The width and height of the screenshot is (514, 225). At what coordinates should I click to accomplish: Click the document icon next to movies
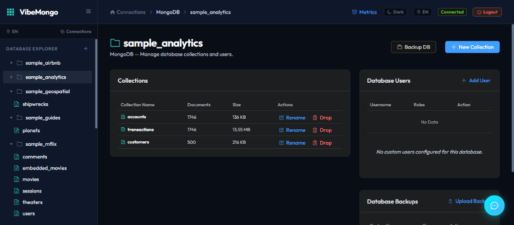(17, 179)
